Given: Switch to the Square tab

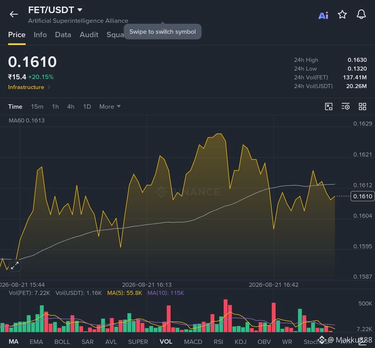Looking at the screenshot, I should coord(115,35).
